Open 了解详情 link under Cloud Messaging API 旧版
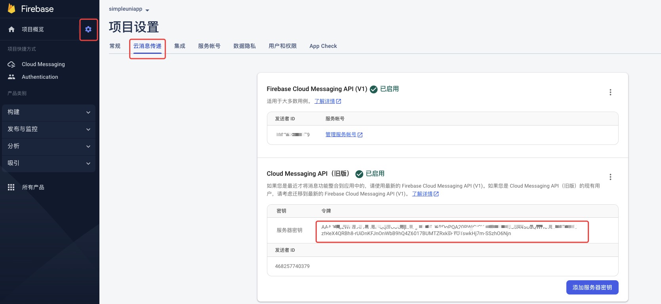 (422, 194)
